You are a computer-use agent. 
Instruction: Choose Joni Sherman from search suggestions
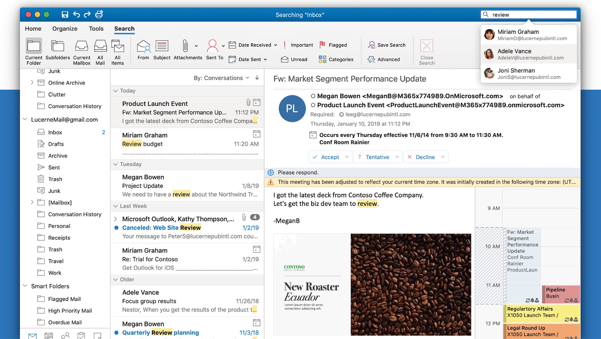(x=528, y=73)
